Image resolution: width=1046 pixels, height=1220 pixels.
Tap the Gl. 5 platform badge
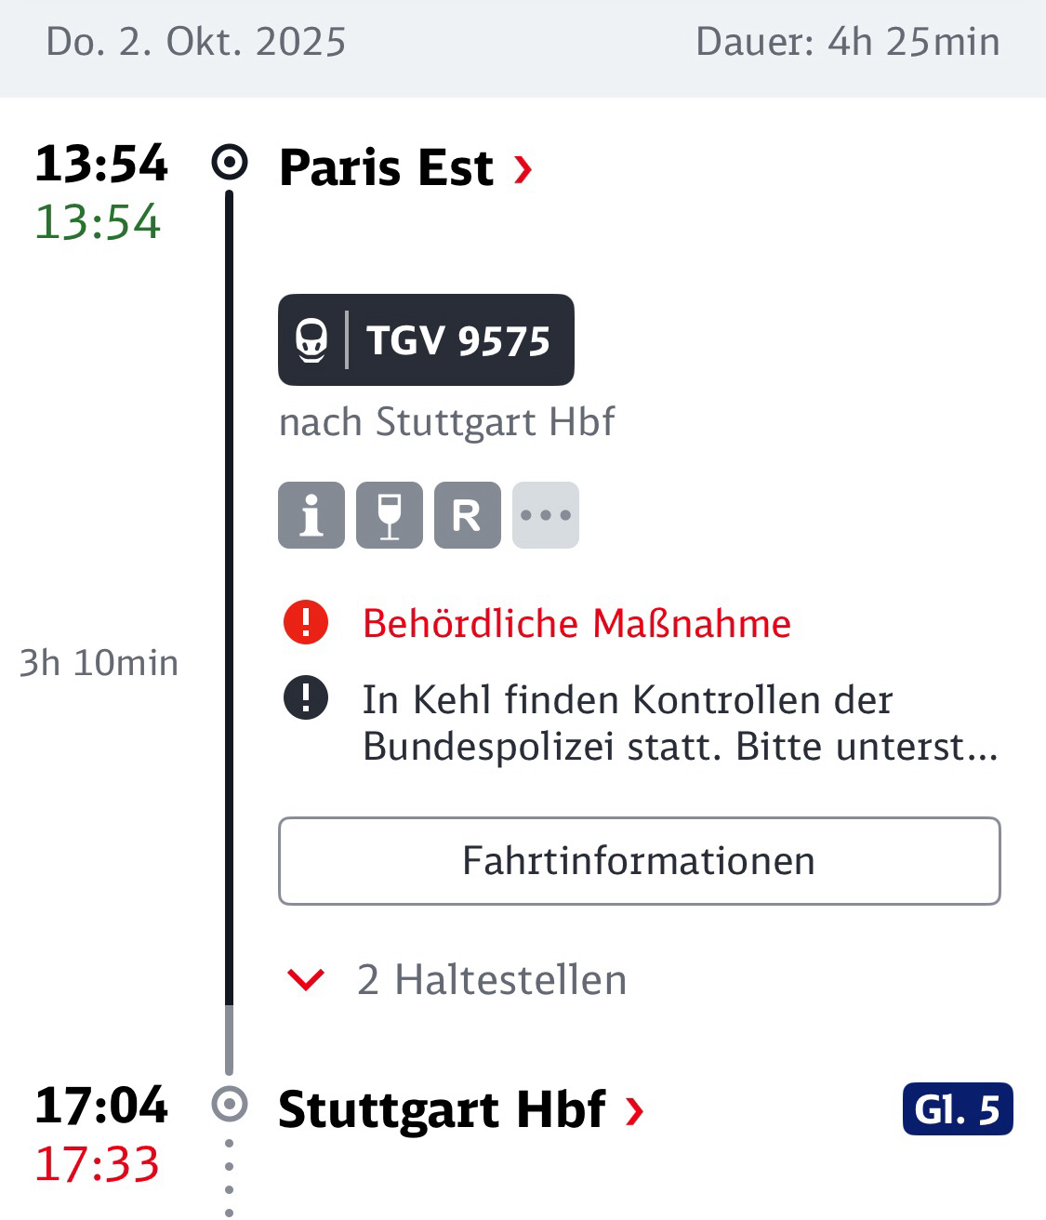(957, 1109)
